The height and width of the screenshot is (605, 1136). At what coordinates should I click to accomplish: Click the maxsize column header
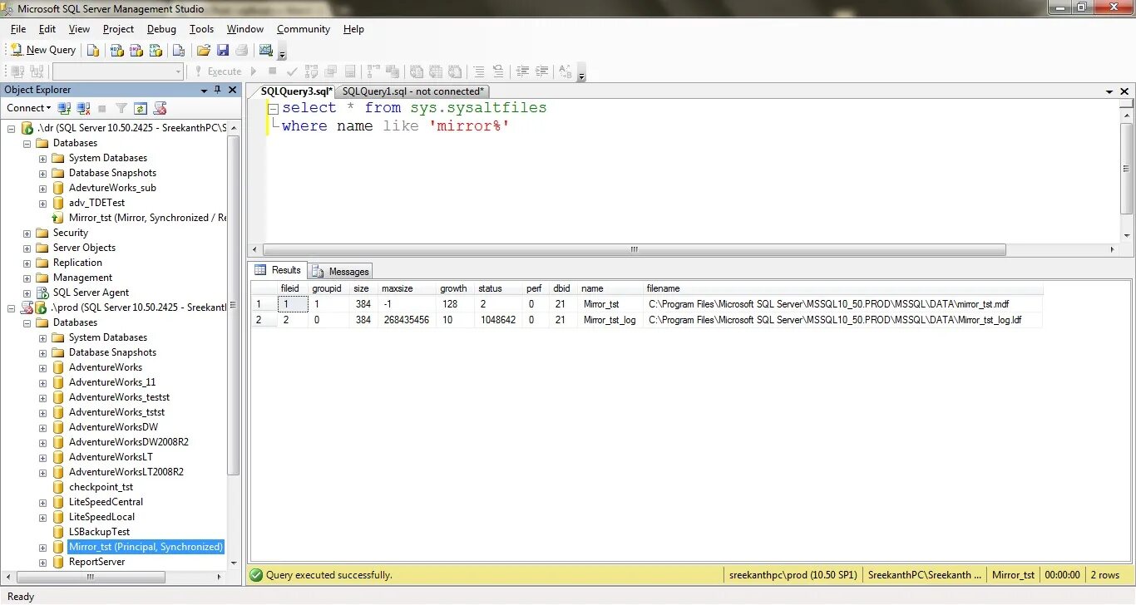[407, 288]
